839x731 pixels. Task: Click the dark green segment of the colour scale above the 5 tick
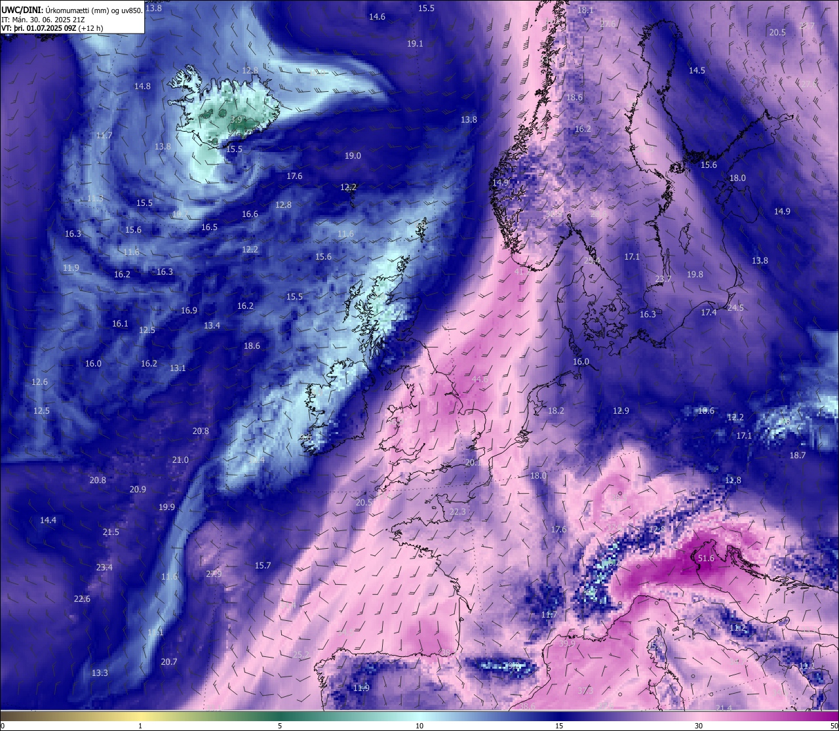coord(280,716)
